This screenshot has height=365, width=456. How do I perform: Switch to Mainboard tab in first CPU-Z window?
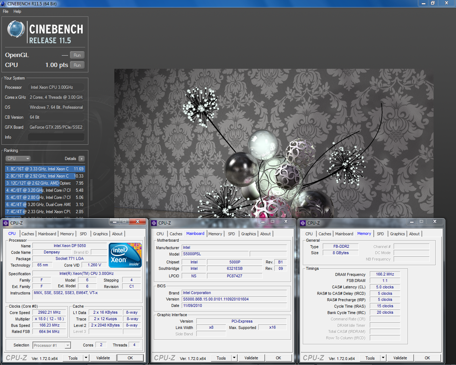tap(47, 234)
